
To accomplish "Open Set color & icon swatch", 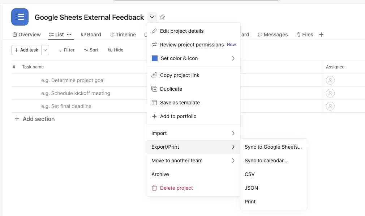I will (x=155, y=58).
